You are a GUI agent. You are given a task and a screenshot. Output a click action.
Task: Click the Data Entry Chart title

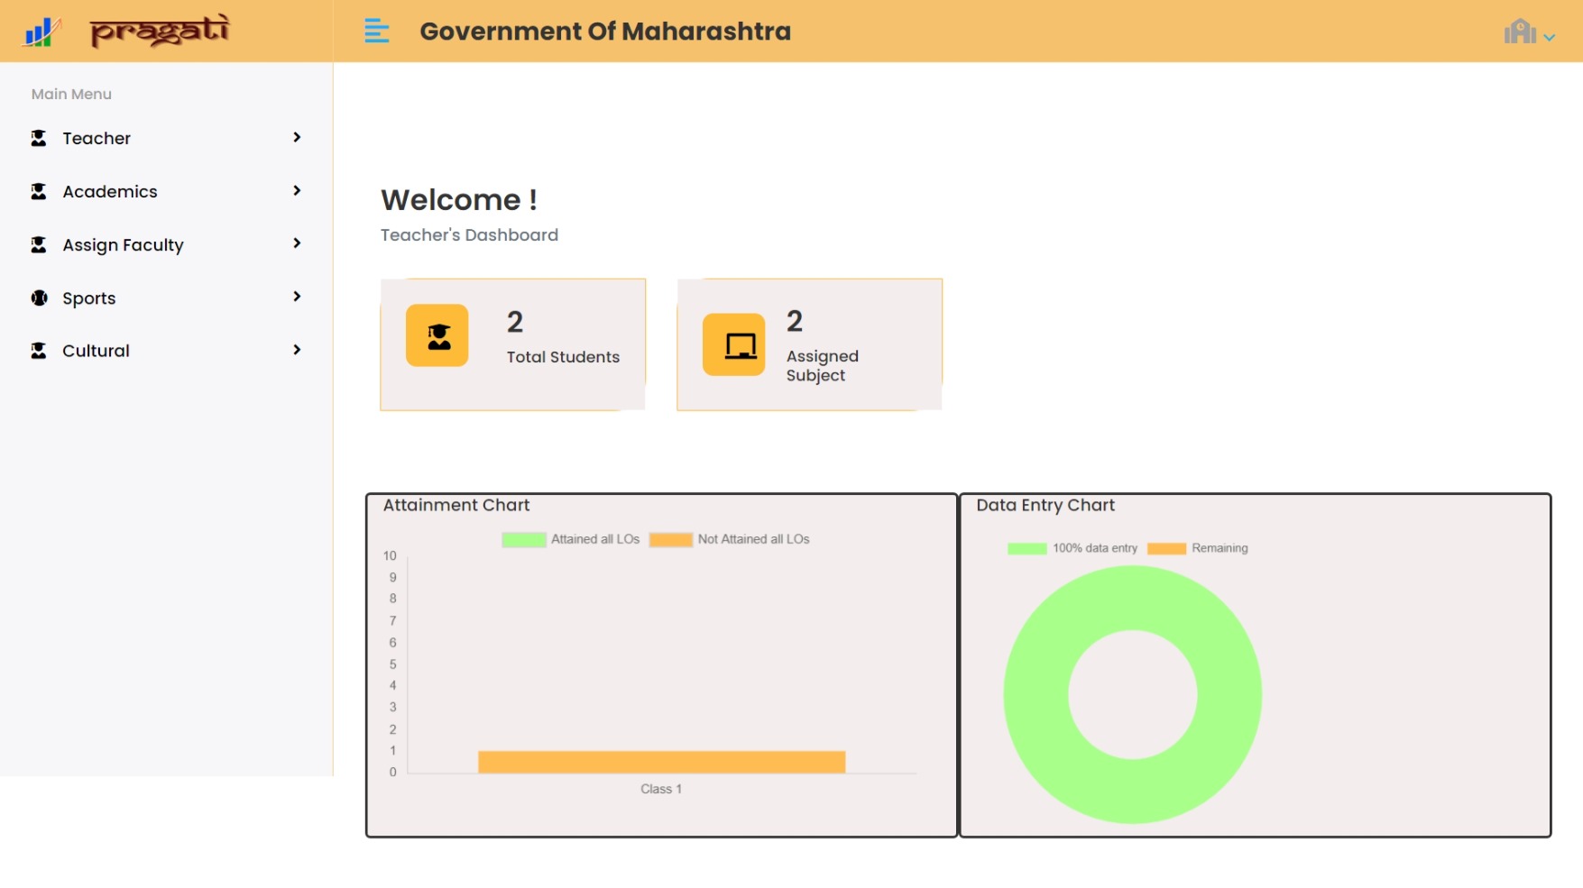(1045, 506)
